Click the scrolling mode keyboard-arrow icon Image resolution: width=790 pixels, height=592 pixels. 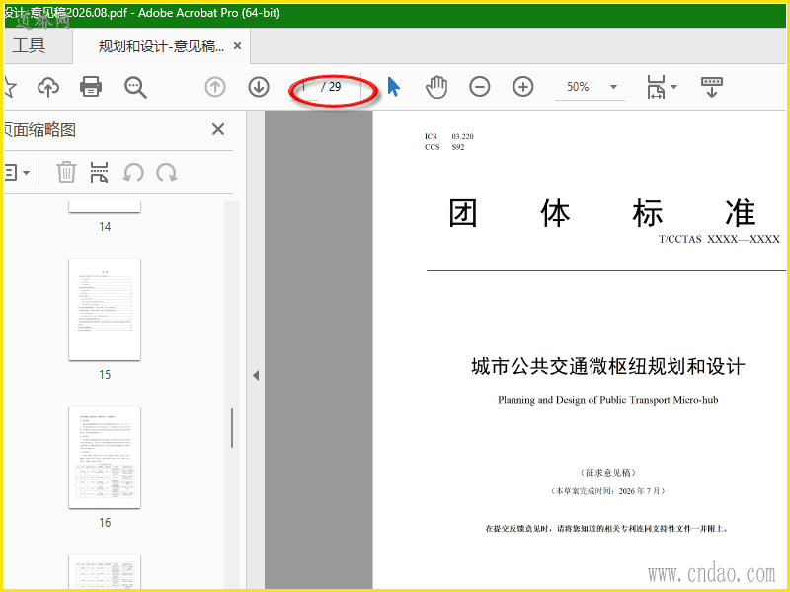click(711, 87)
